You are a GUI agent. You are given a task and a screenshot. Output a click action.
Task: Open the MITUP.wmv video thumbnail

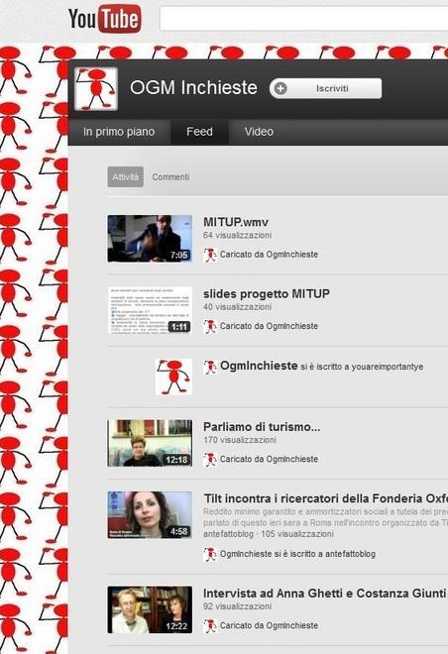point(150,239)
